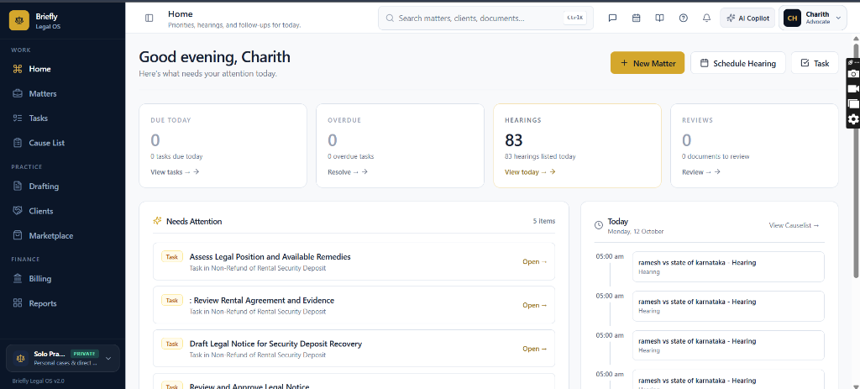Open the chat messages icon
860x389 pixels.
(x=612, y=18)
